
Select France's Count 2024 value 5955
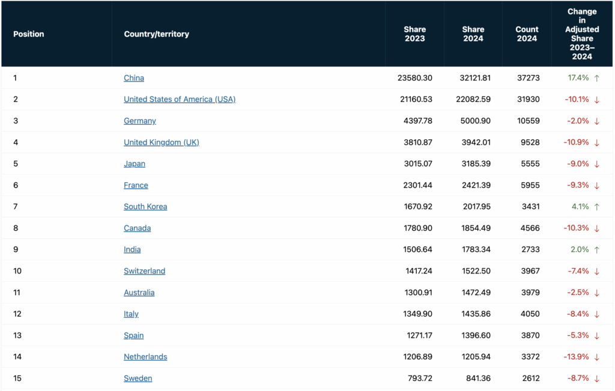530,185
